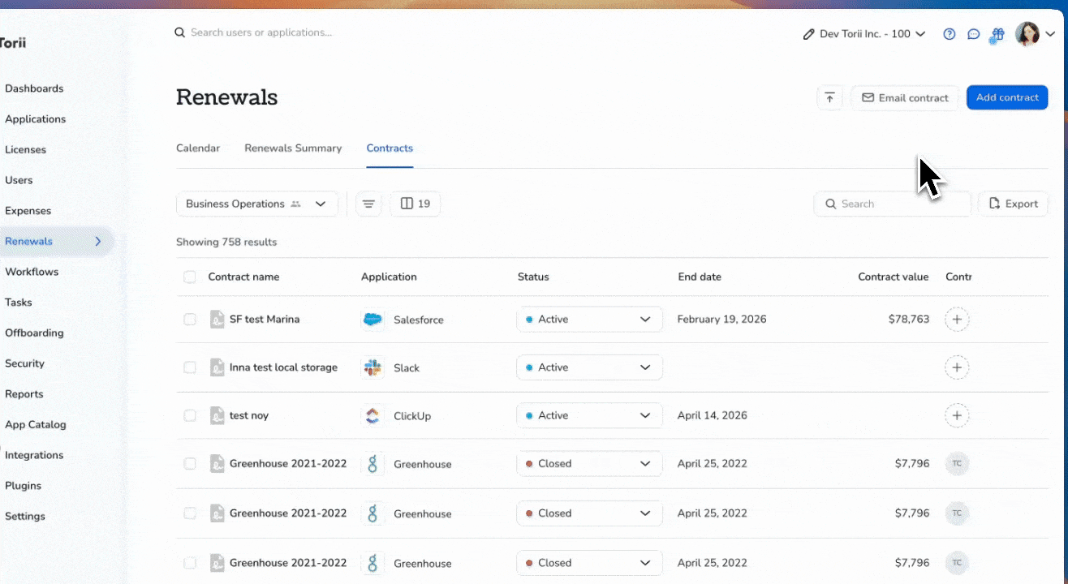1068x584 pixels.
Task: Go to Dashboards in the sidebar
Action: (34, 88)
